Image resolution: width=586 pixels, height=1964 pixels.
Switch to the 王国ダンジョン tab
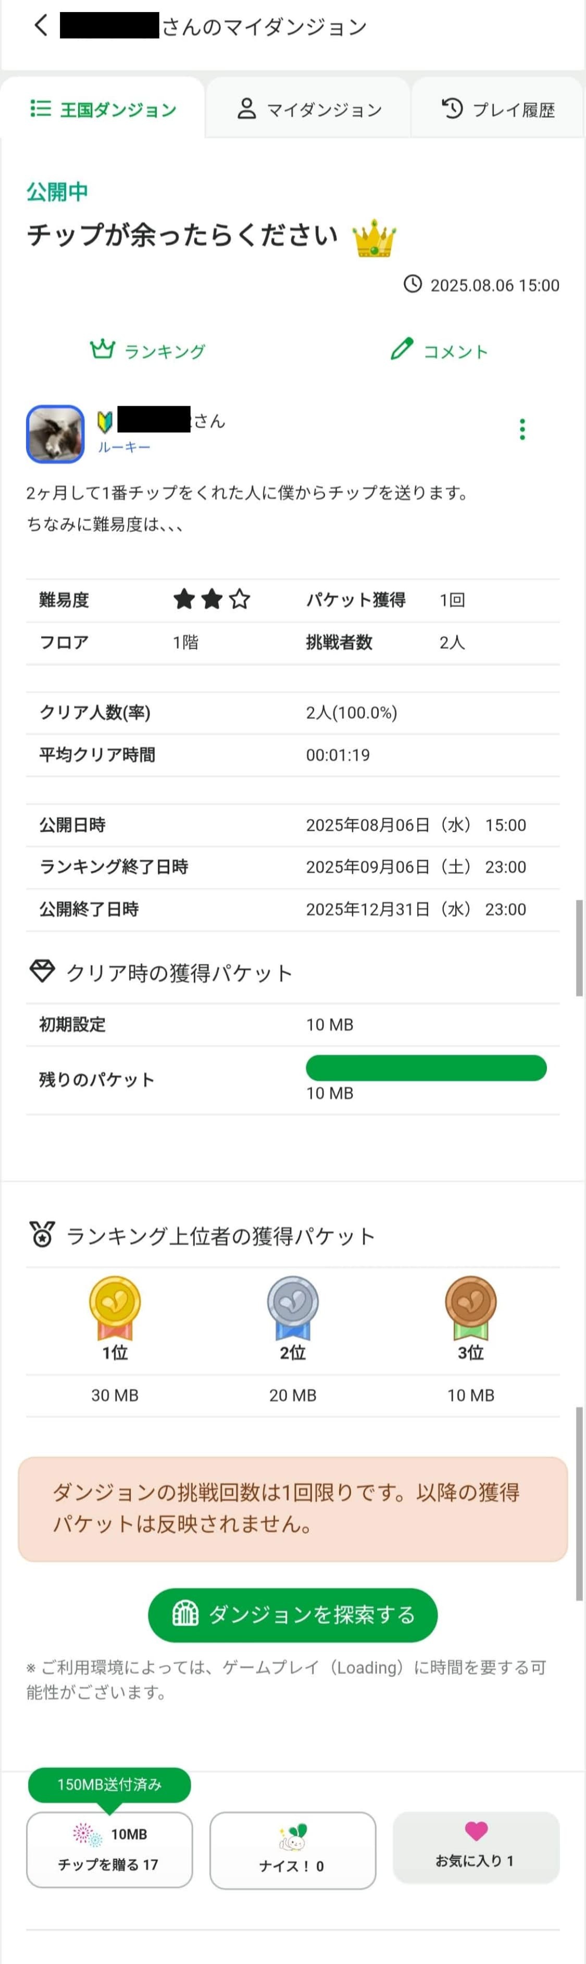[103, 110]
